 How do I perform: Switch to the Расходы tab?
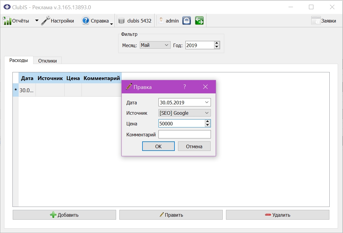click(x=19, y=60)
